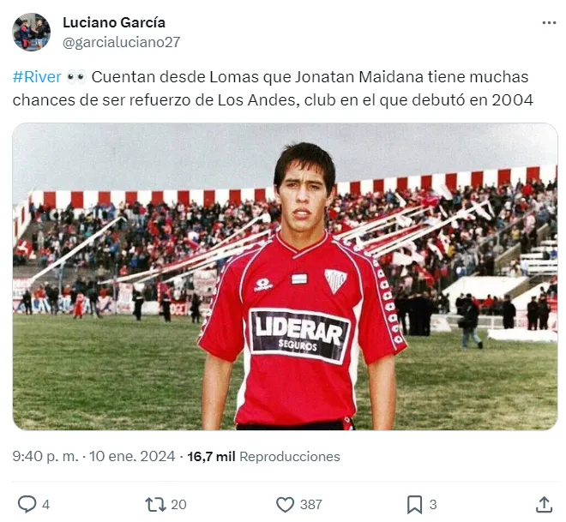The height and width of the screenshot is (522, 566).
Task: Open the three-dot more options menu
Action: 549,23
